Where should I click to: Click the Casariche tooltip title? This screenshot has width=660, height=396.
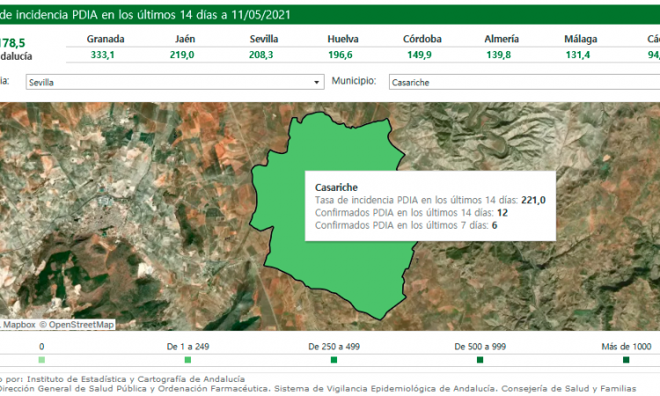(x=337, y=187)
